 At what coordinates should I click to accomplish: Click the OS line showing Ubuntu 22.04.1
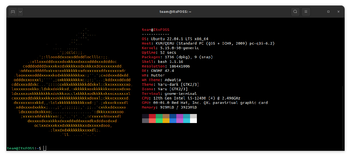pos(175,39)
